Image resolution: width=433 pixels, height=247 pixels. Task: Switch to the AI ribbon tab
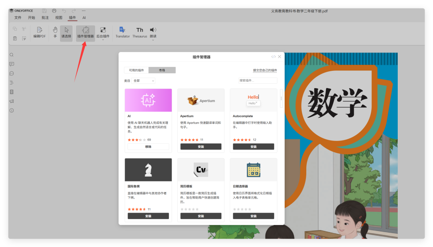tap(84, 18)
